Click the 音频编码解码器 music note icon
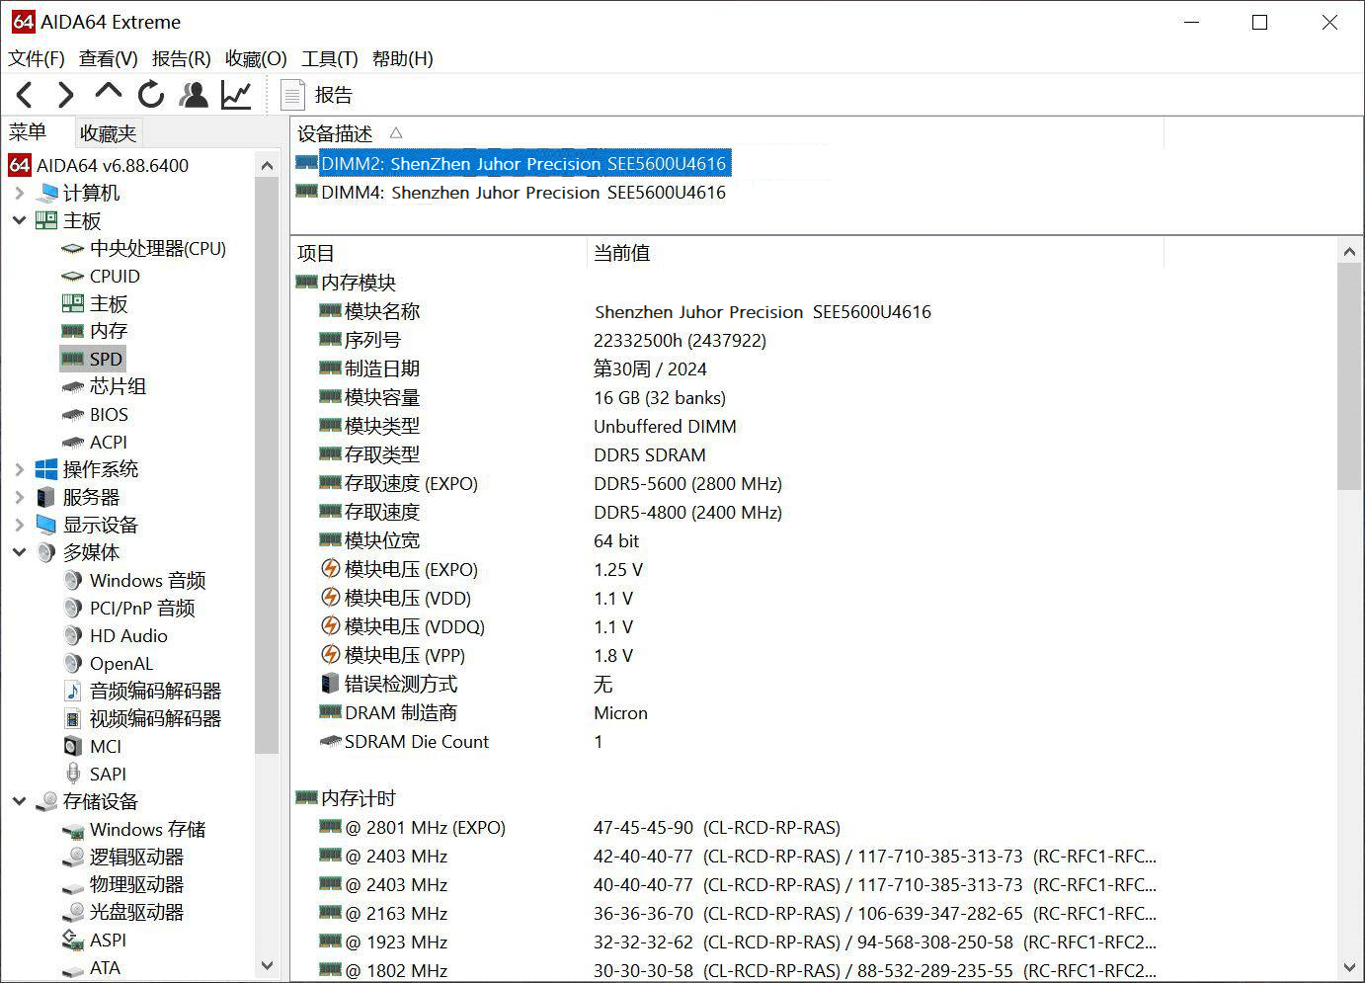The width and height of the screenshot is (1365, 983). click(x=72, y=691)
